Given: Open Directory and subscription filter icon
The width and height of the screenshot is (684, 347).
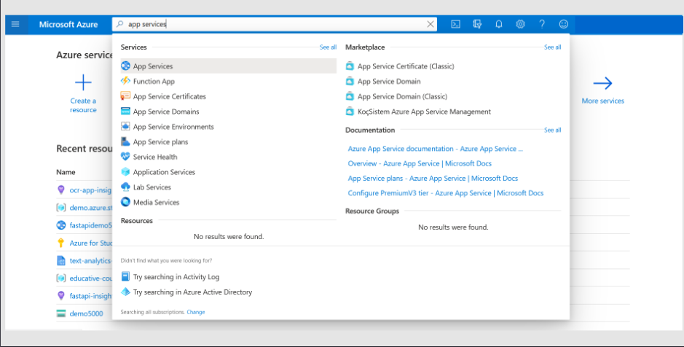Looking at the screenshot, I should 477,25.
